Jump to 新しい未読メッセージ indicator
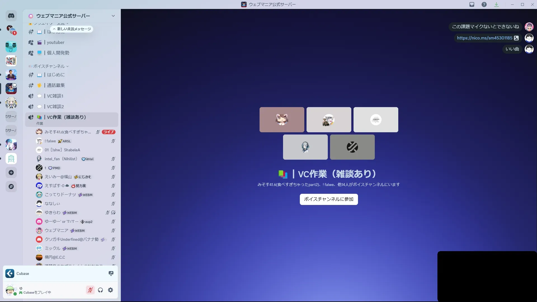 (x=72, y=29)
